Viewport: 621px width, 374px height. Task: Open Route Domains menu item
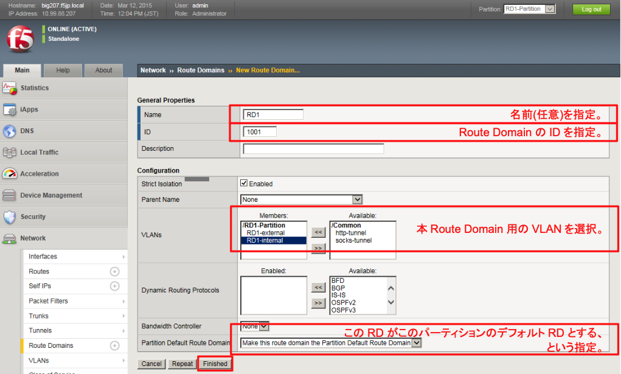tap(50, 345)
